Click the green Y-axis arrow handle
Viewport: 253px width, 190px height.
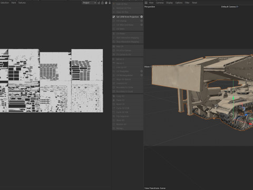(233, 98)
